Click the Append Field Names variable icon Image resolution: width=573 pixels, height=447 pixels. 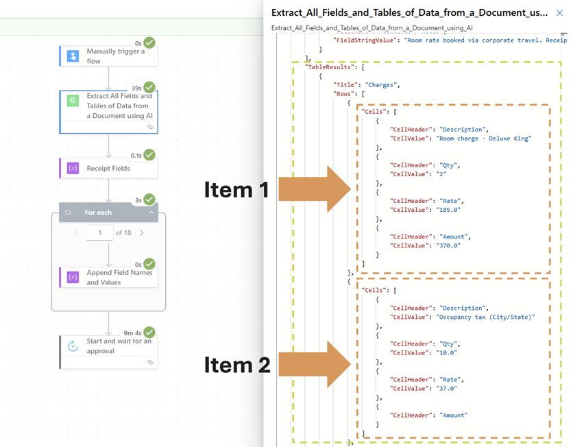click(x=73, y=277)
